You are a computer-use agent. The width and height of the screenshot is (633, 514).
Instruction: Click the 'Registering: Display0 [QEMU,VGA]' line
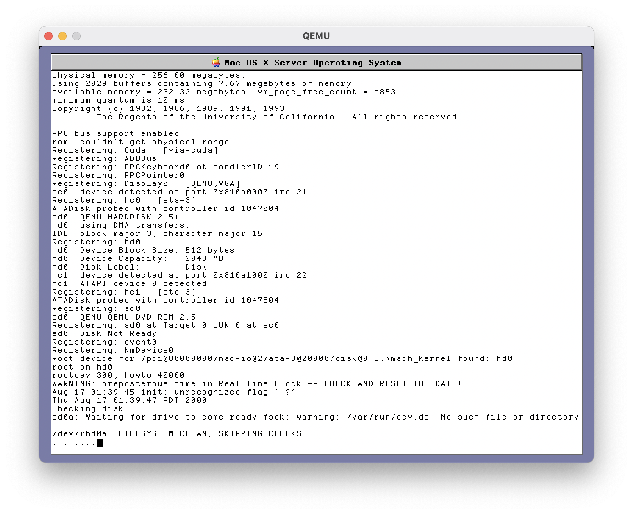(146, 184)
